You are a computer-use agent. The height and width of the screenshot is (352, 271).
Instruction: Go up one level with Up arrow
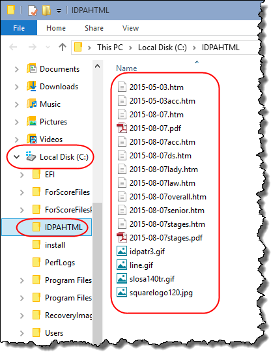click(x=63, y=47)
